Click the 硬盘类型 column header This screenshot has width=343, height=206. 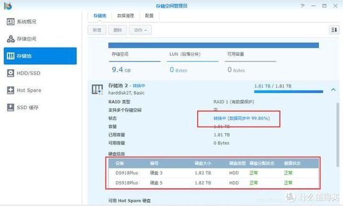[237, 163]
